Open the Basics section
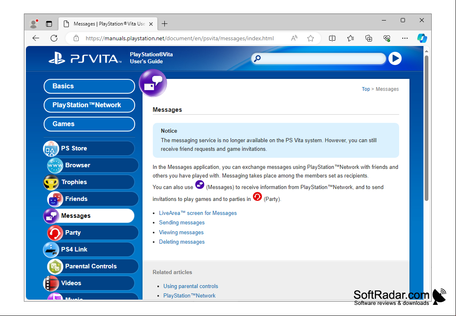Screen dimensions: 456x316 tap(89, 86)
